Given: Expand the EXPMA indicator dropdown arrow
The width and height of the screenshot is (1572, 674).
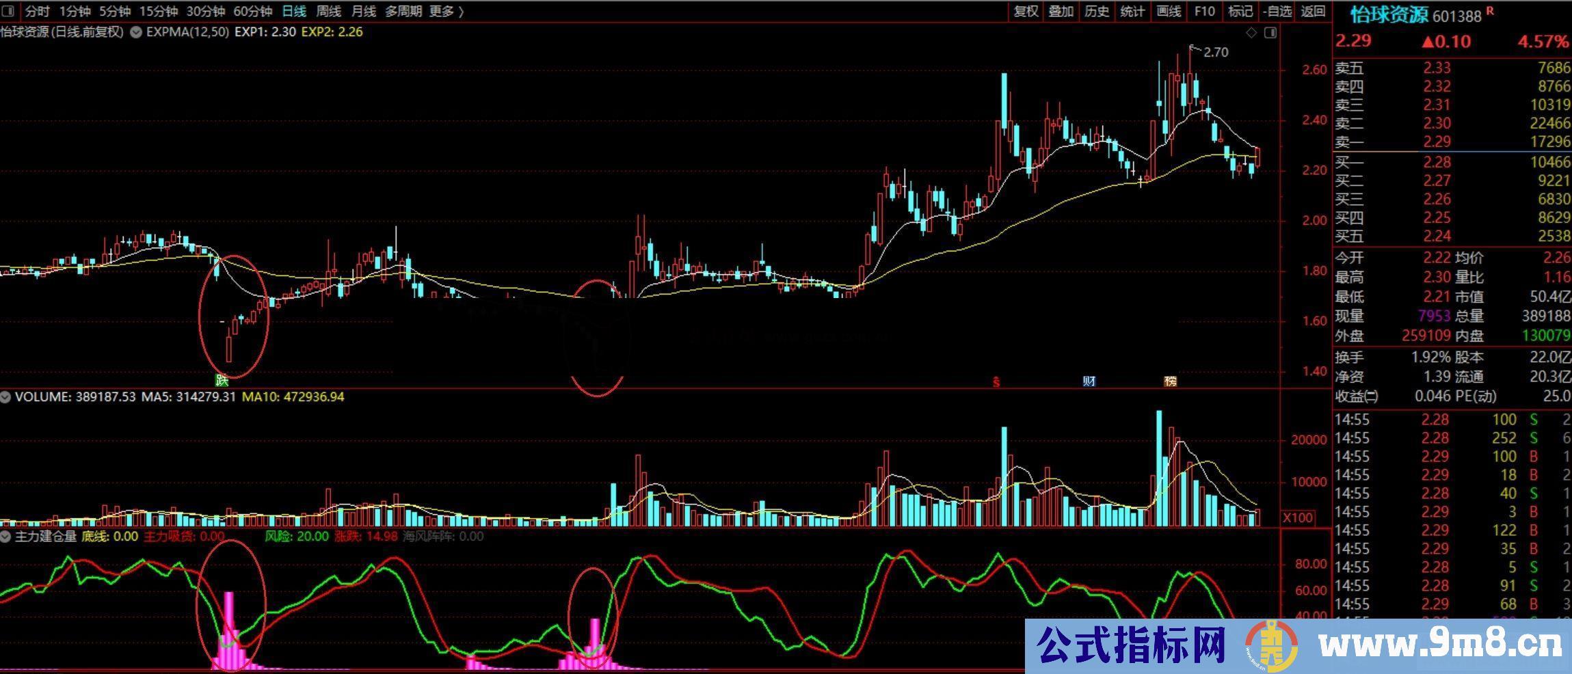Looking at the screenshot, I should 135,32.
